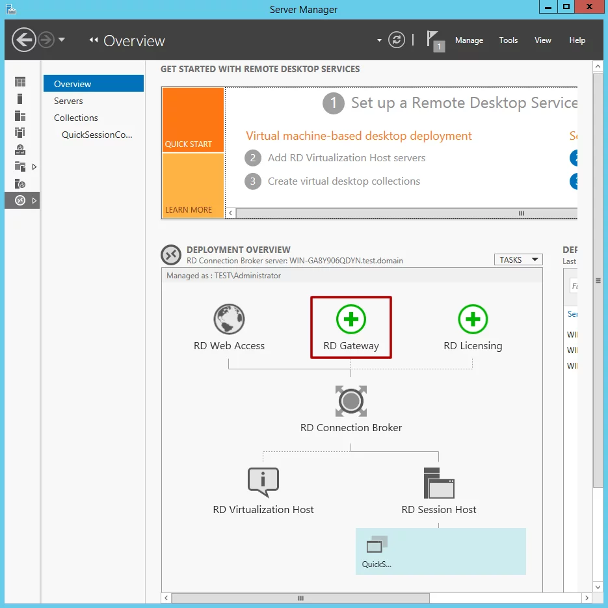The height and width of the screenshot is (608, 608).
Task: Refresh the Server Manager view
Action: tap(397, 40)
